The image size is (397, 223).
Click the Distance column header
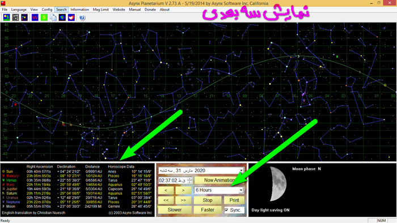coord(92,166)
